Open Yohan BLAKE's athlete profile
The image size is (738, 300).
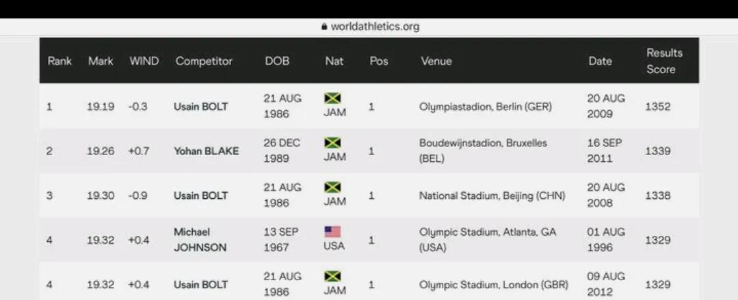coord(207,151)
